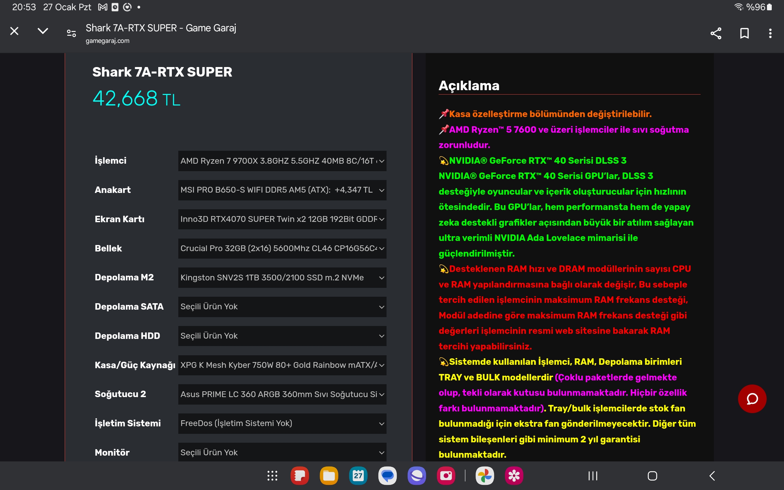Click the page title Shark 7A-RTX SUPER - Game Garaj
Viewport: 784px width, 490px height.
[x=161, y=28]
